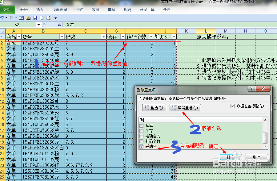Screen dimensions: 277x181
Task: Click the Select All corner of worksheet
Action: pos(3,31)
